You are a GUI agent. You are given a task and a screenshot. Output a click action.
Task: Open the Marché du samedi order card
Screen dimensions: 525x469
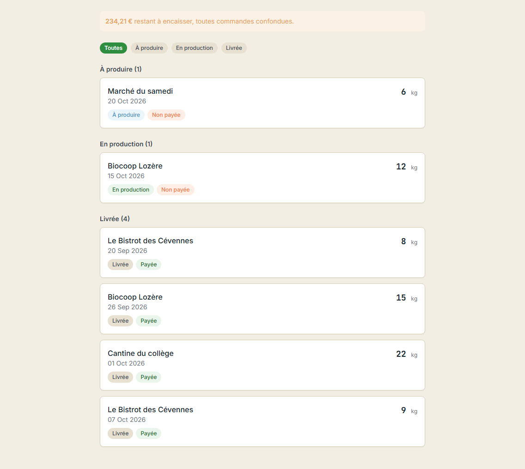point(262,103)
